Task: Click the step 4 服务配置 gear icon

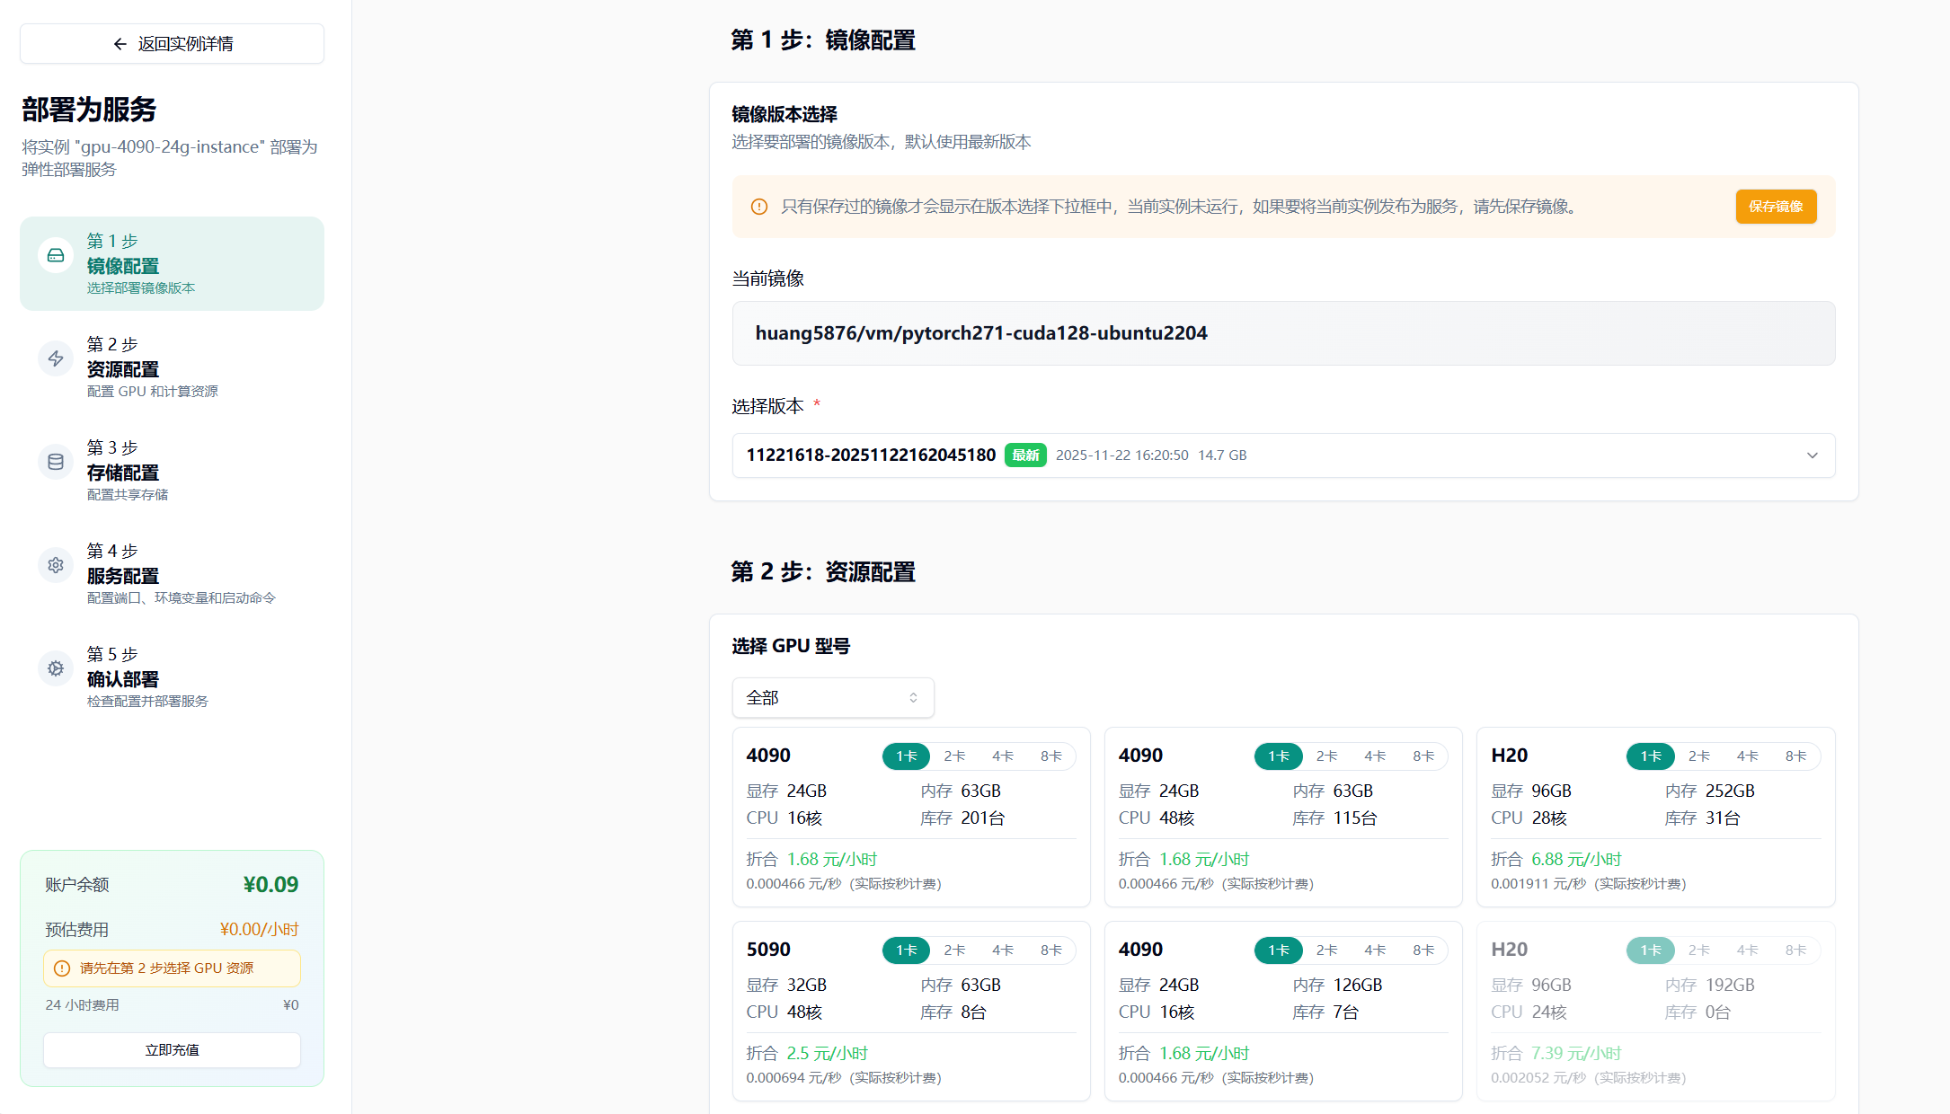Action: (56, 565)
